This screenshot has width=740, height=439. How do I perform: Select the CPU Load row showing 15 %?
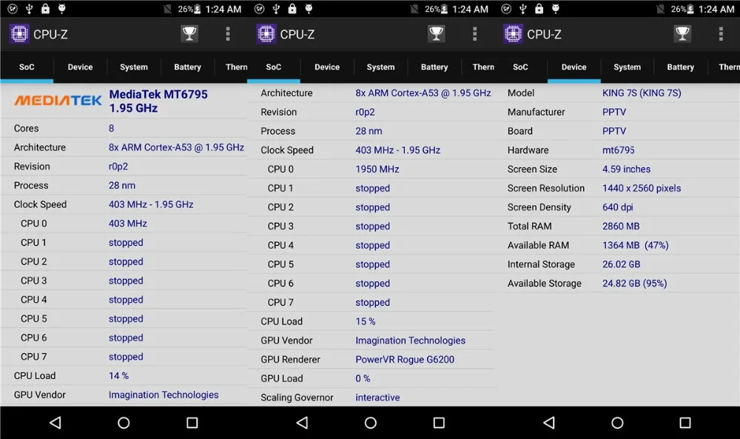click(x=371, y=321)
